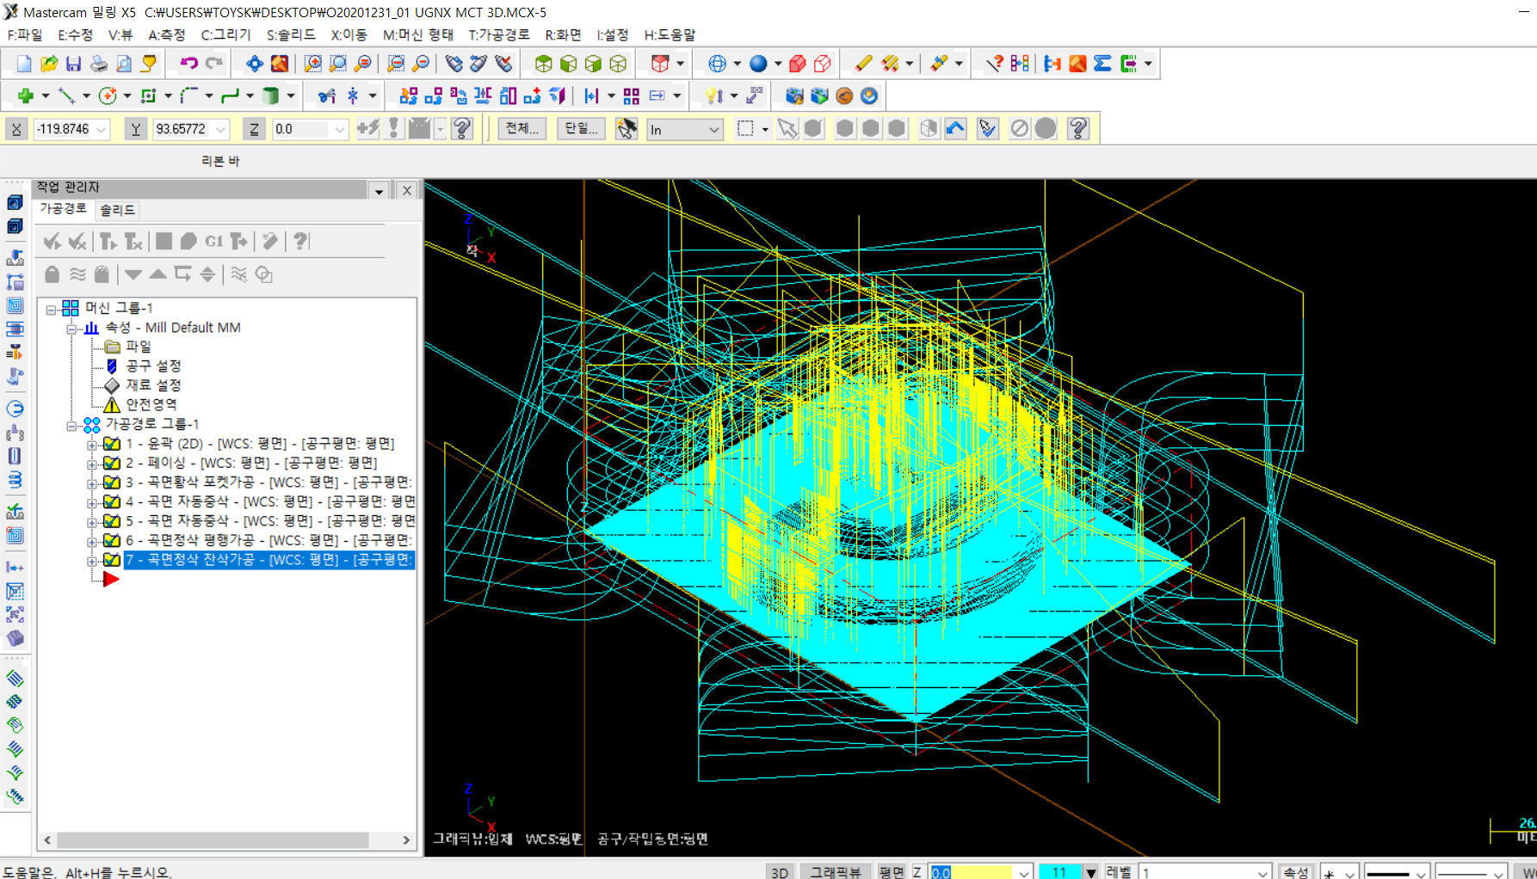Screen dimensions: 1537x879
Task: Toggle Y coordinate lock button
Action: (135, 129)
